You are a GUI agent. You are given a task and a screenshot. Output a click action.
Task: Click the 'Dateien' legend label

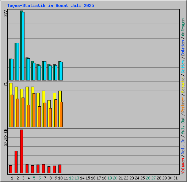tap(183, 48)
